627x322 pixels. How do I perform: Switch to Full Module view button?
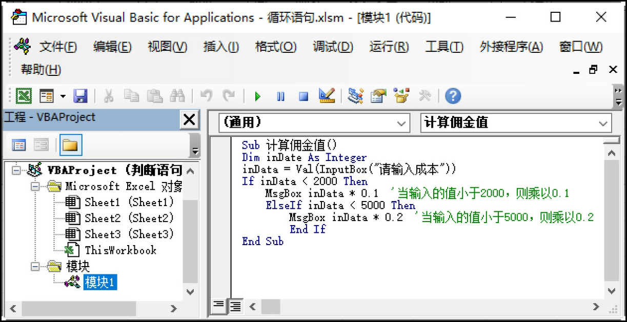coord(235,306)
